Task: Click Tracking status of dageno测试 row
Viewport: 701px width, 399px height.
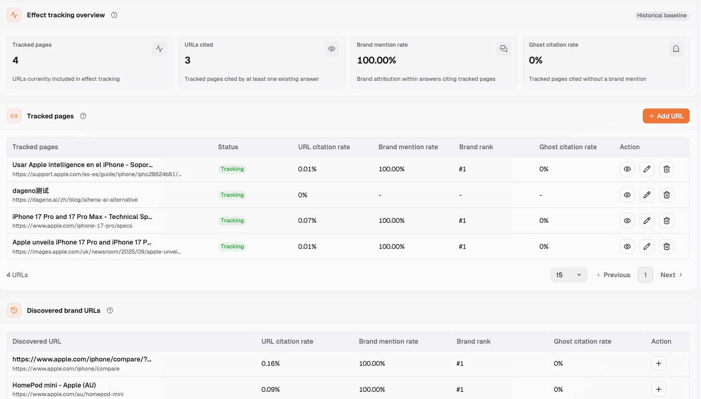Action: pos(232,195)
